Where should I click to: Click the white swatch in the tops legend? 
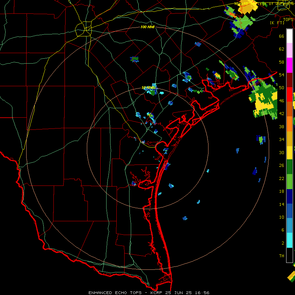(289, 36)
